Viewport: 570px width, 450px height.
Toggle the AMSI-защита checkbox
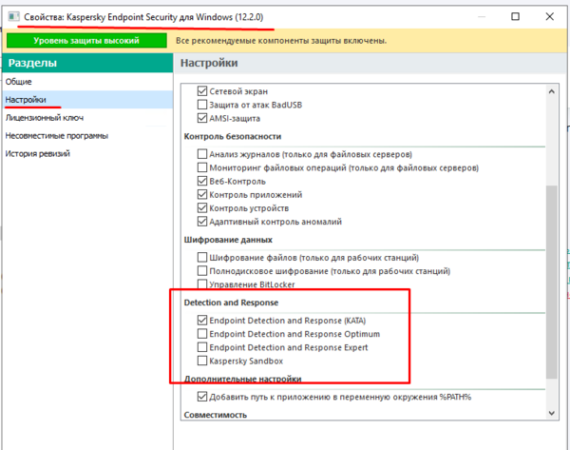(x=202, y=118)
